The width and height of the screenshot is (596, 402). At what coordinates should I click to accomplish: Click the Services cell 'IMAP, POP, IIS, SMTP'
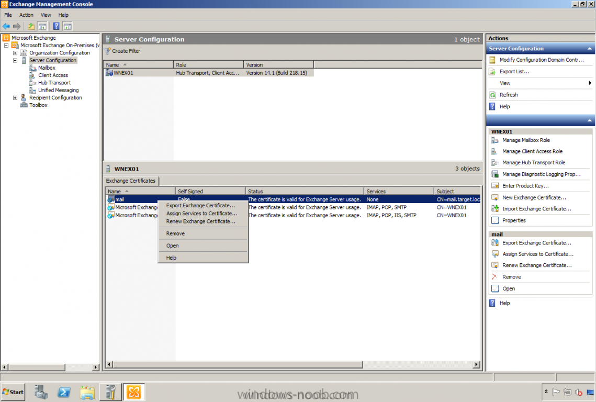pyautogui.click(x=391, y=215)
